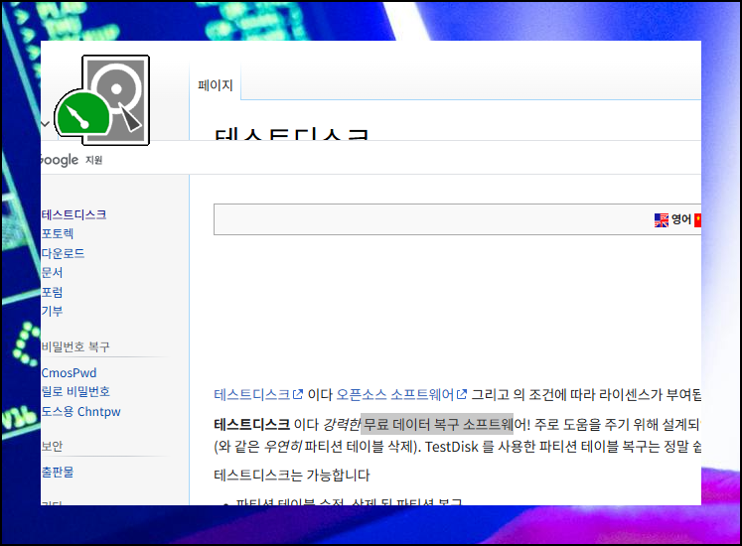742x546 pixels.
Task: Click the bold 테스트디스크 word in paragraph
Action: (x=251, y=424)
